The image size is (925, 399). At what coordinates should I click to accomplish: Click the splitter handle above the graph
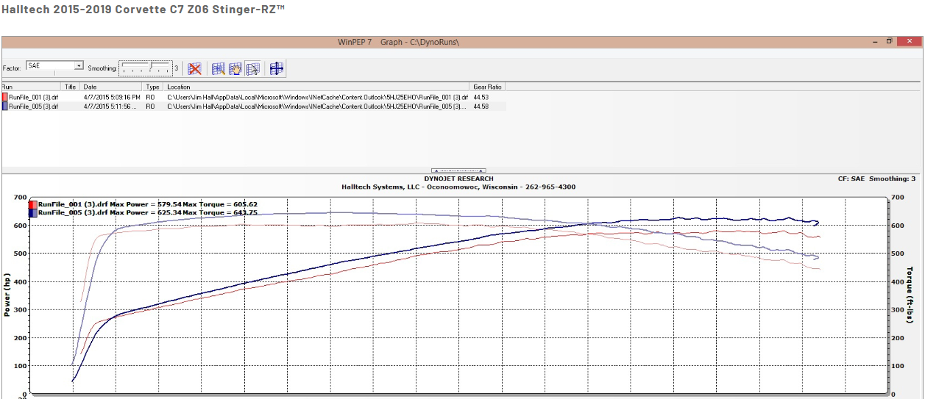[458, 170]
